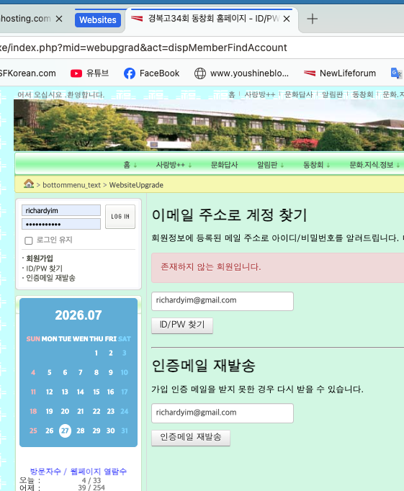The image size is (404, 491).
Task: Open the 인증메일 재발송 sidebar link
Action: pos(50,278)
